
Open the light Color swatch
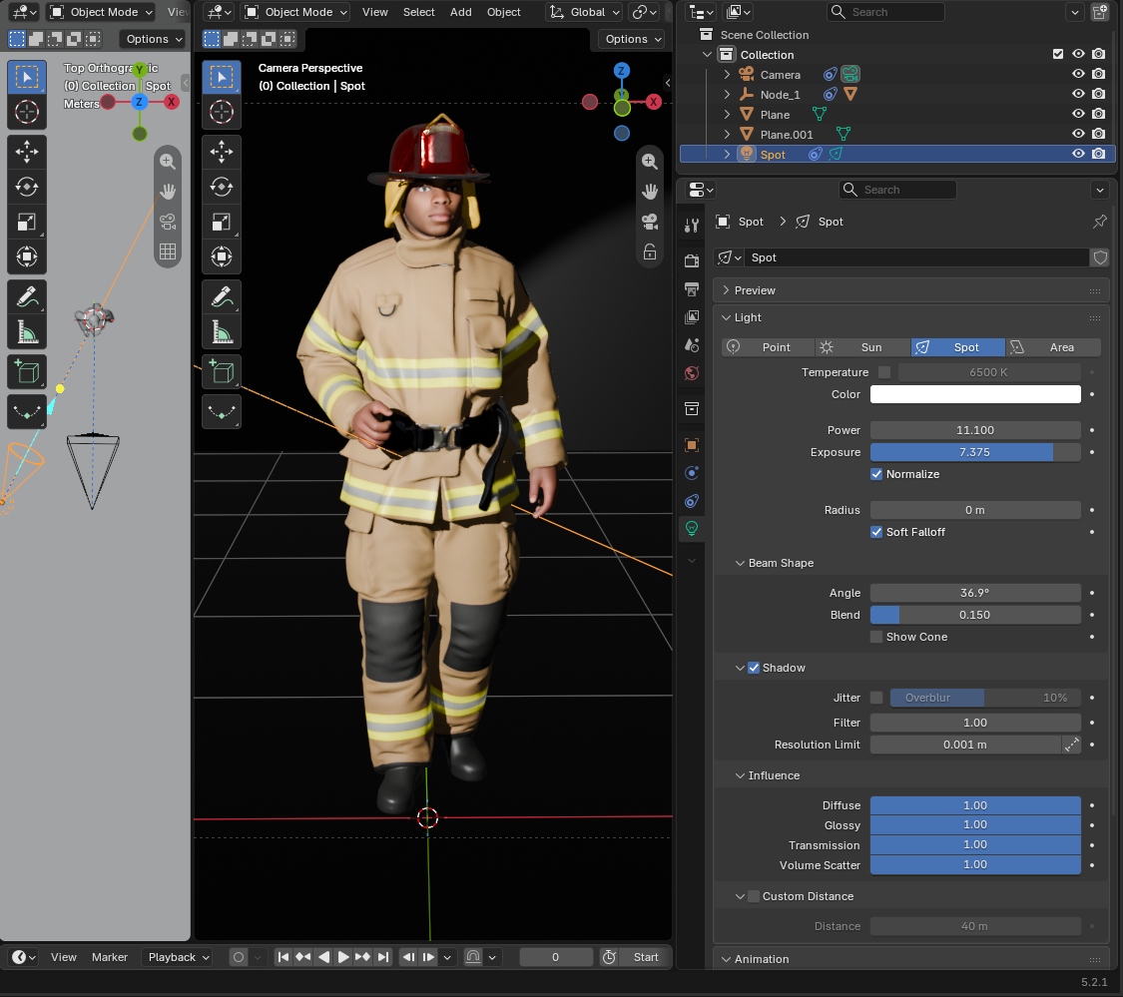[x=974, y=394]
